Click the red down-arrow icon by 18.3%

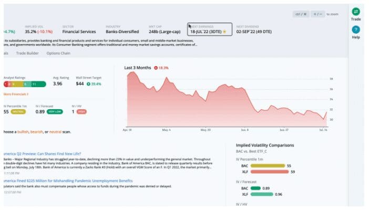coord(157,68)
